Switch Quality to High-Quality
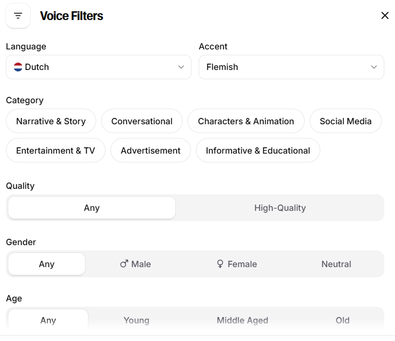 tap(280, 208)
